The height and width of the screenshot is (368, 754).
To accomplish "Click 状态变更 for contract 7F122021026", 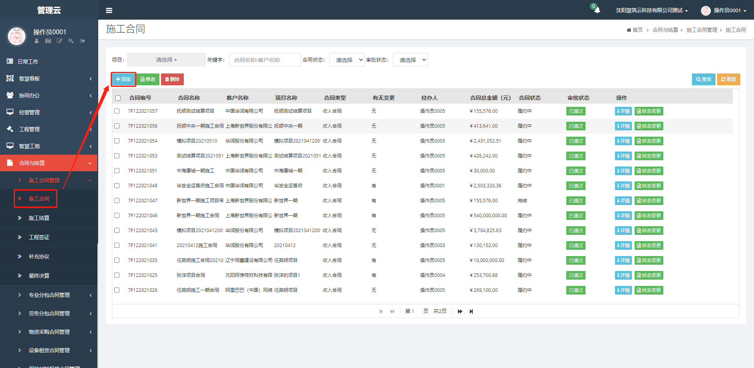I will pos(649,290).
